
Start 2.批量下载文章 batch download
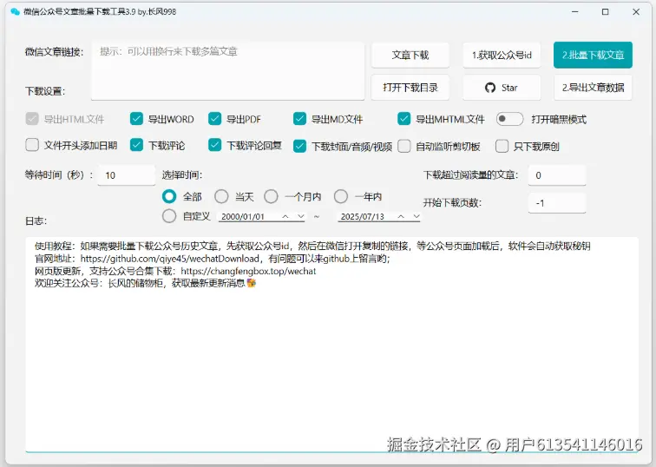click(593, 56)
